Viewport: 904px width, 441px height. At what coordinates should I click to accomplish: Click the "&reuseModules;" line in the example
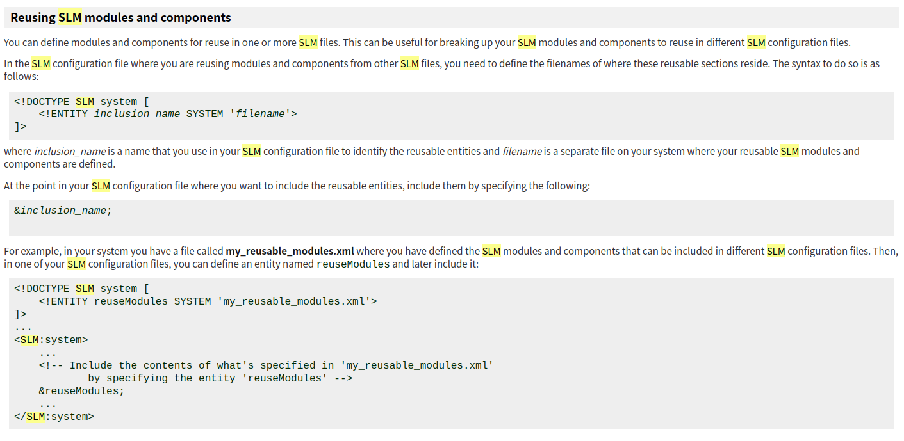pos(81,391)
